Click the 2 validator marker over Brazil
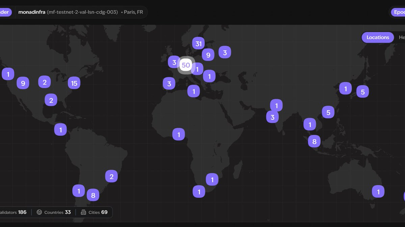405x227 pixels. click(111, 176)
